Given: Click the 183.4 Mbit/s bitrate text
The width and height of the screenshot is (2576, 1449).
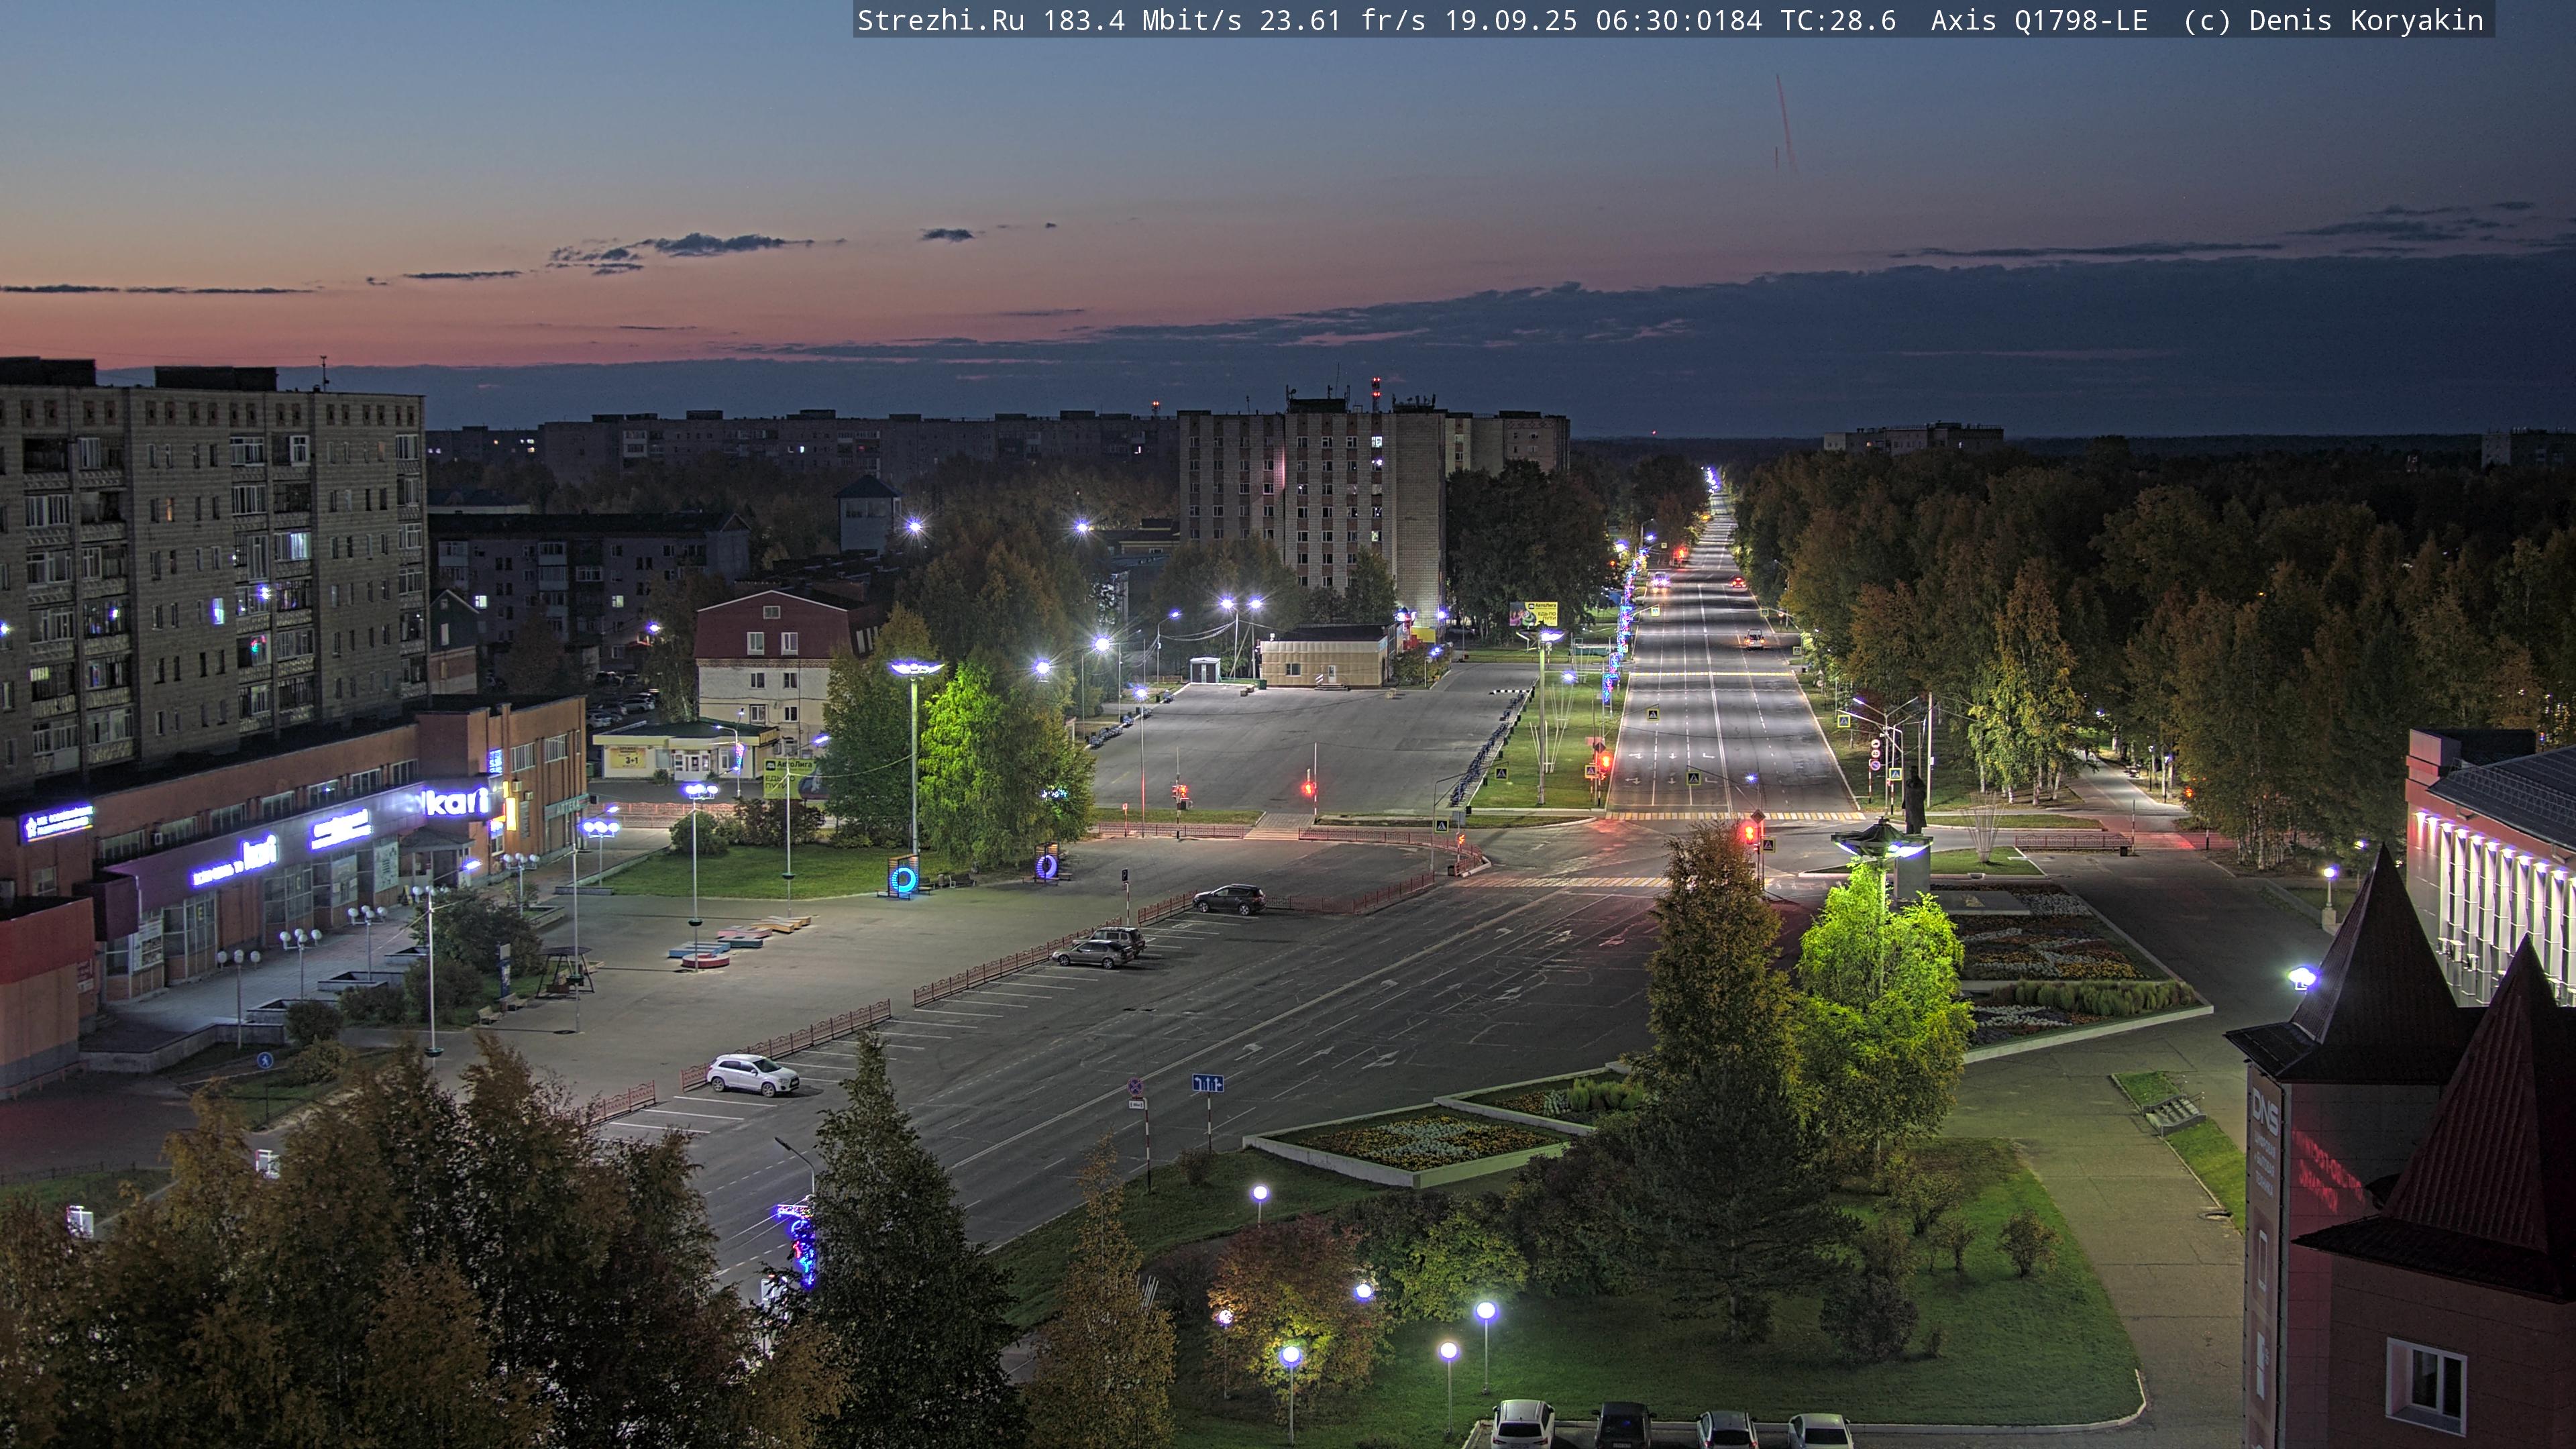Looking at the screenshot, I should tap(1141, 21).
